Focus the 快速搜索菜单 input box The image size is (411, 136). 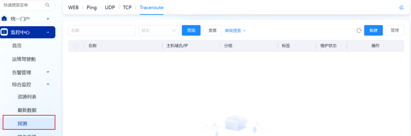coord(27,5)
